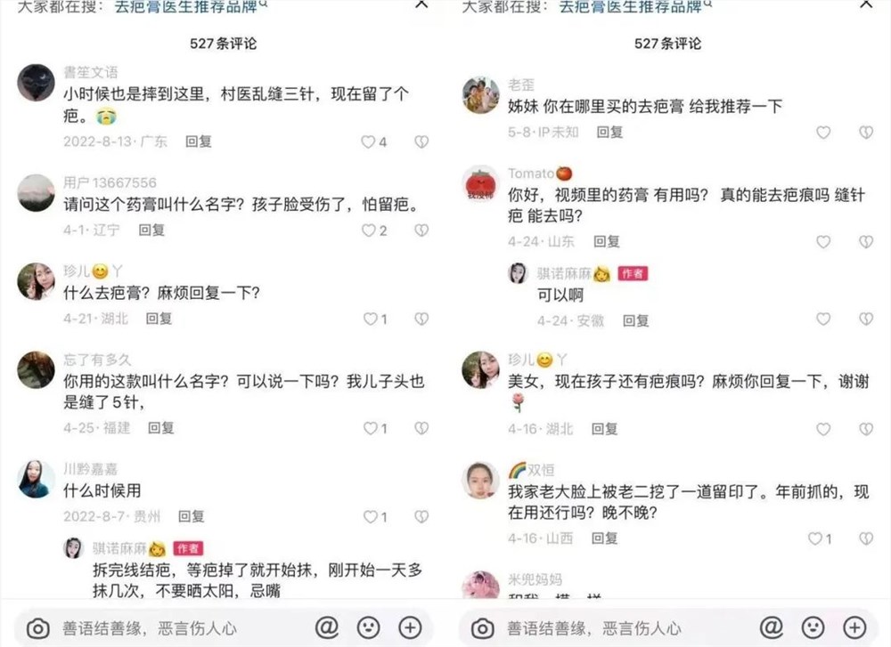Dislike the comment by 用户13667556

pyautogui.click(x=421, y=230)
